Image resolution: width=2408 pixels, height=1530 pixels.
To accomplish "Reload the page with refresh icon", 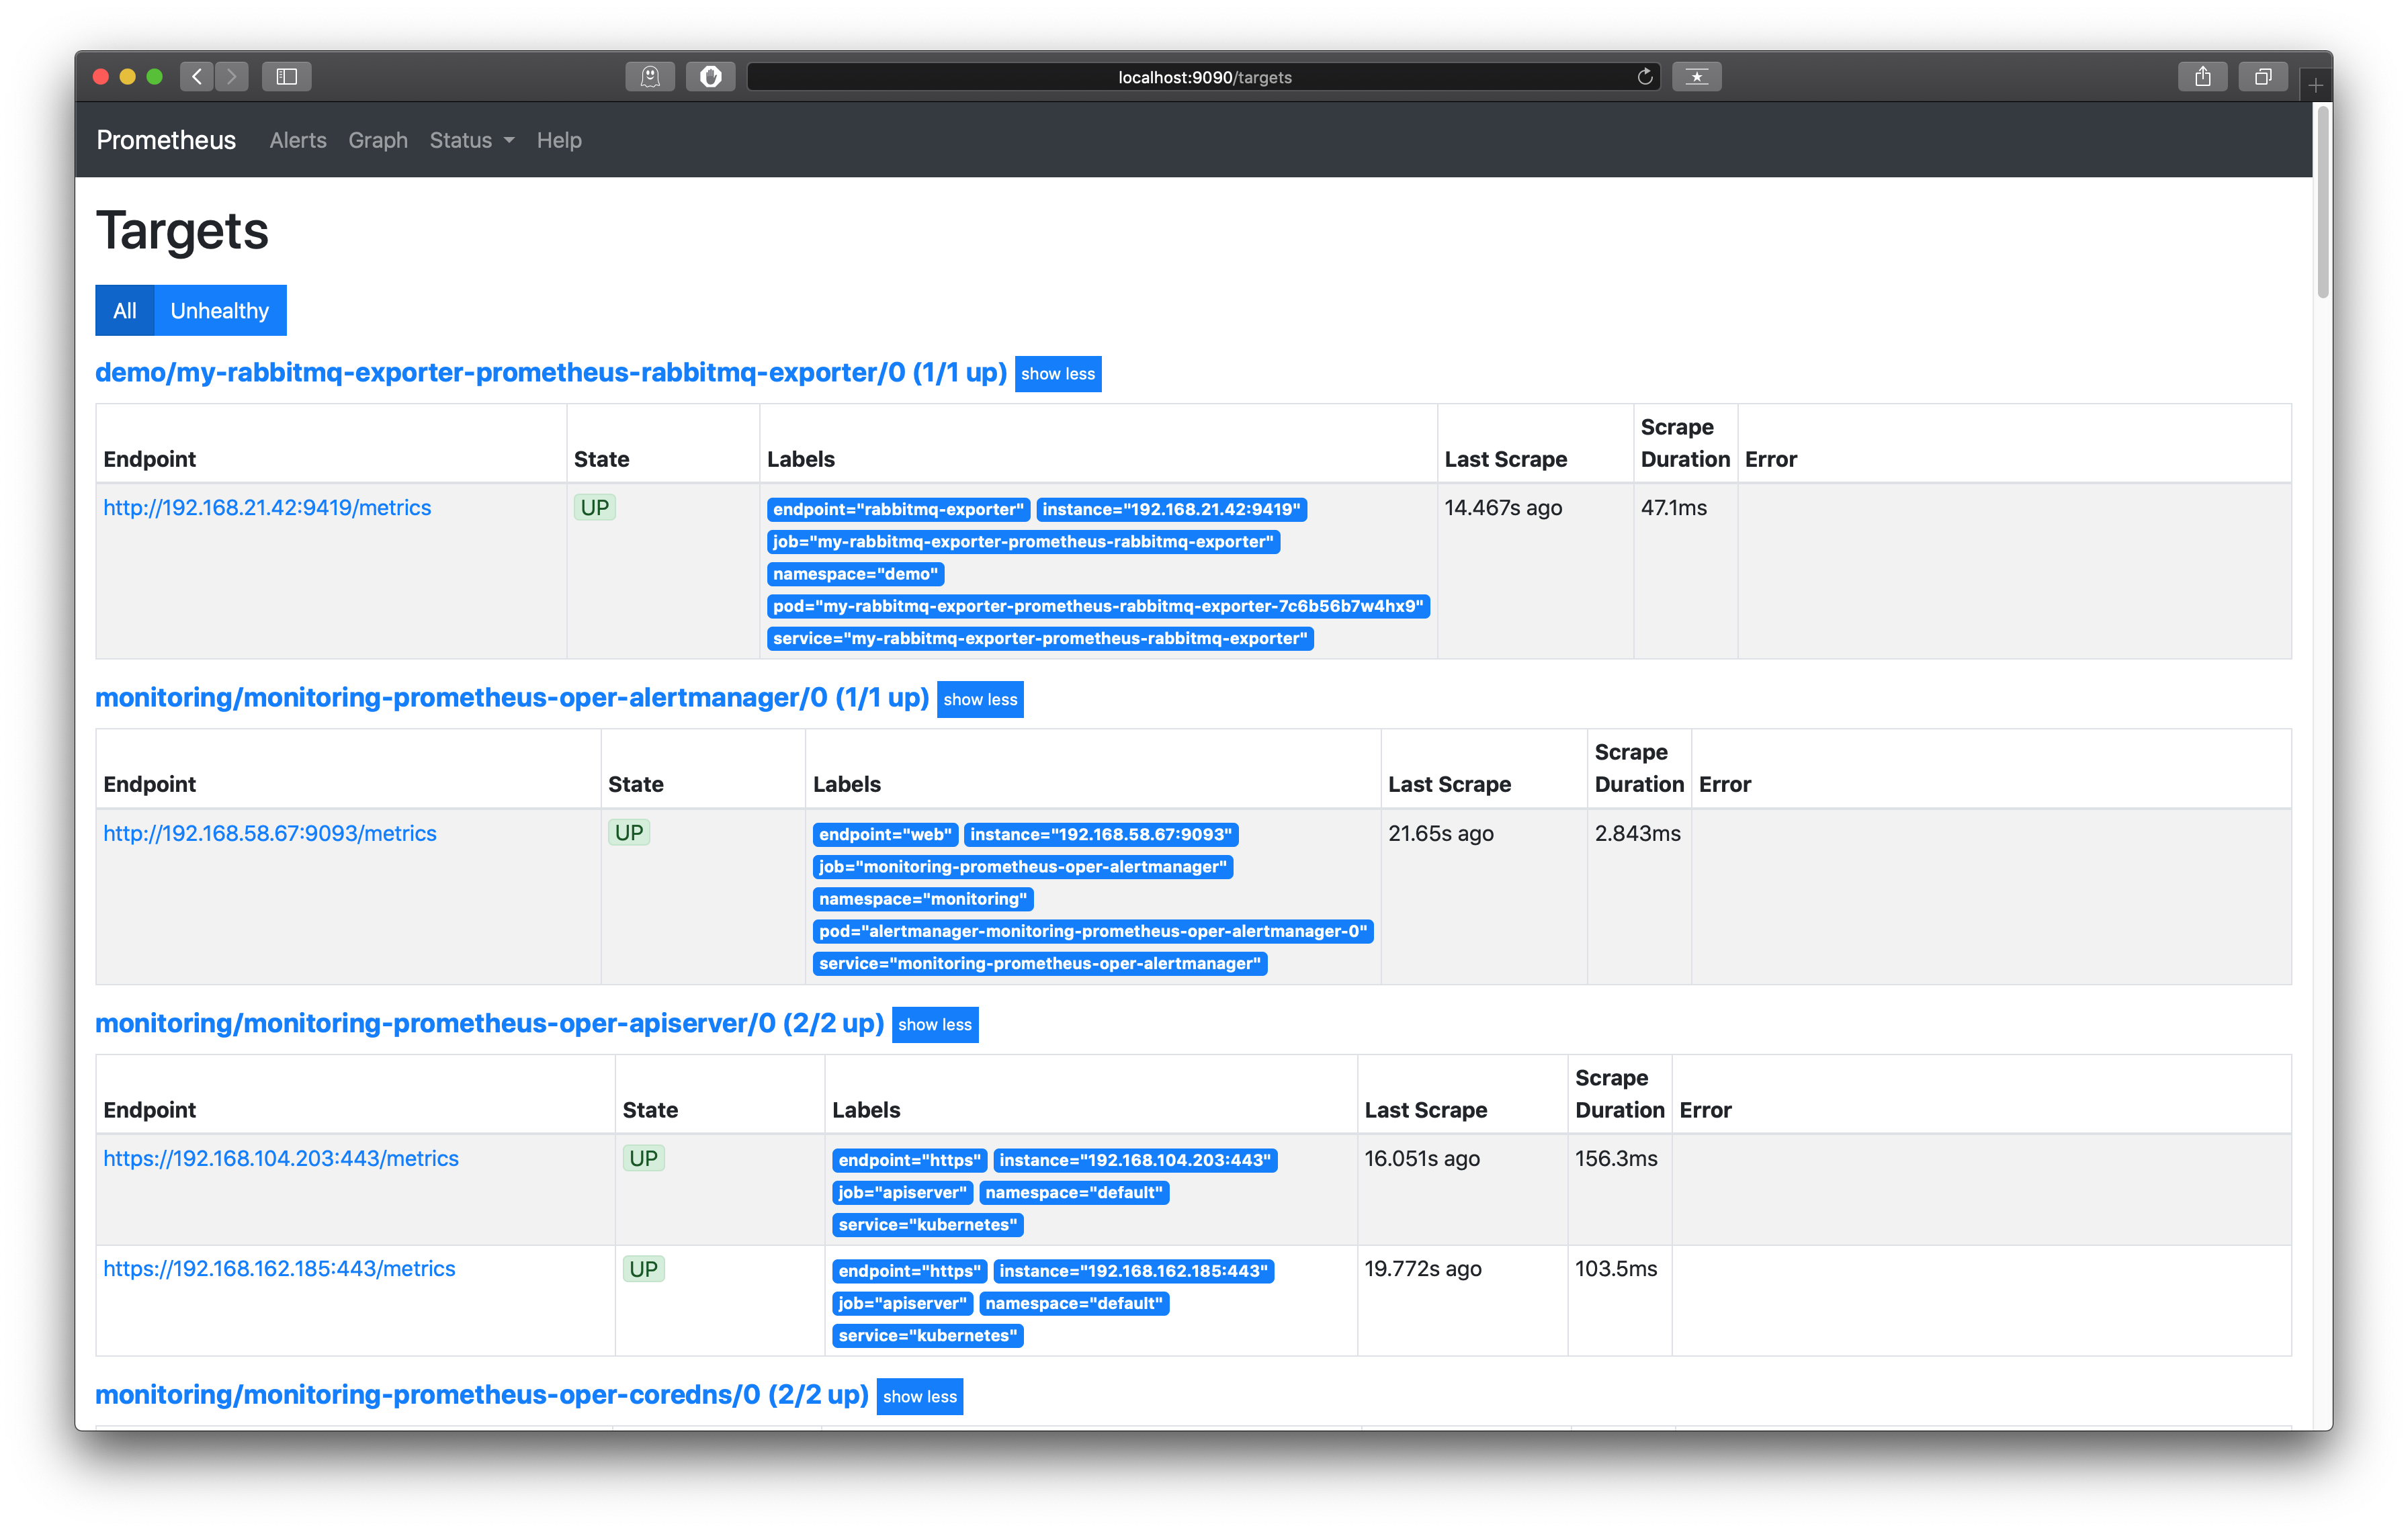I will pyautogui.click(x=1644, y=77).
